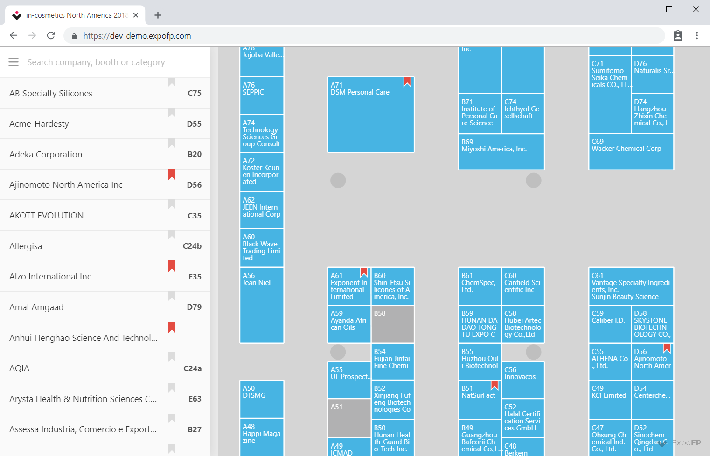This screenshot has height=456, width=710.
Task: Select booth D76 Naturalis
Action: (x=653, y=75)
